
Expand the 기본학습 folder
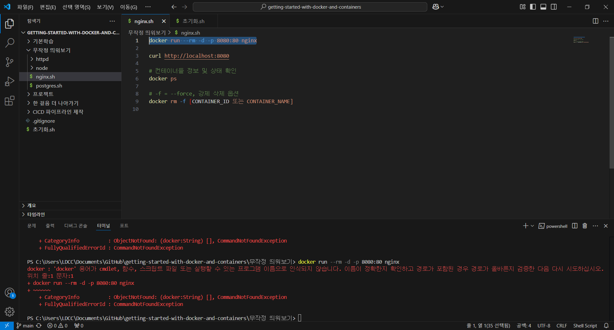(70, 41)
